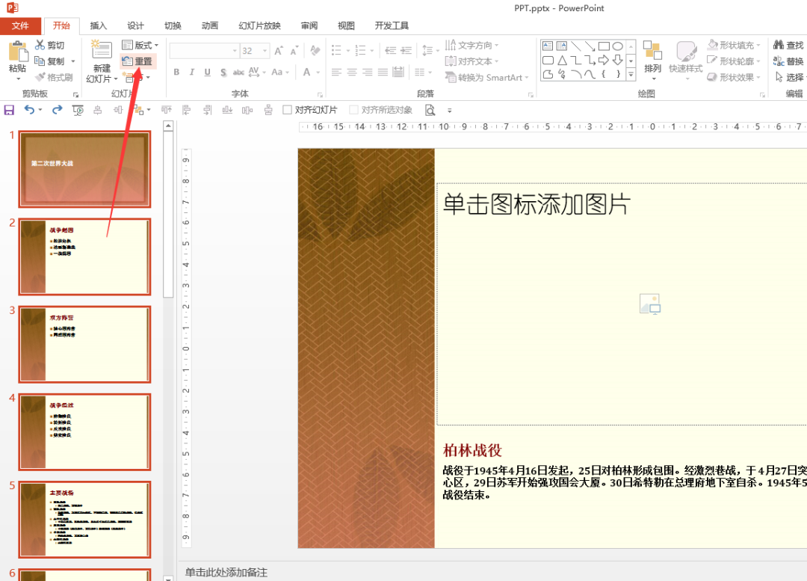Click the Strikethrough (abc) formatting icon
This screenshot has height=581, width=807.
[239, 73]
